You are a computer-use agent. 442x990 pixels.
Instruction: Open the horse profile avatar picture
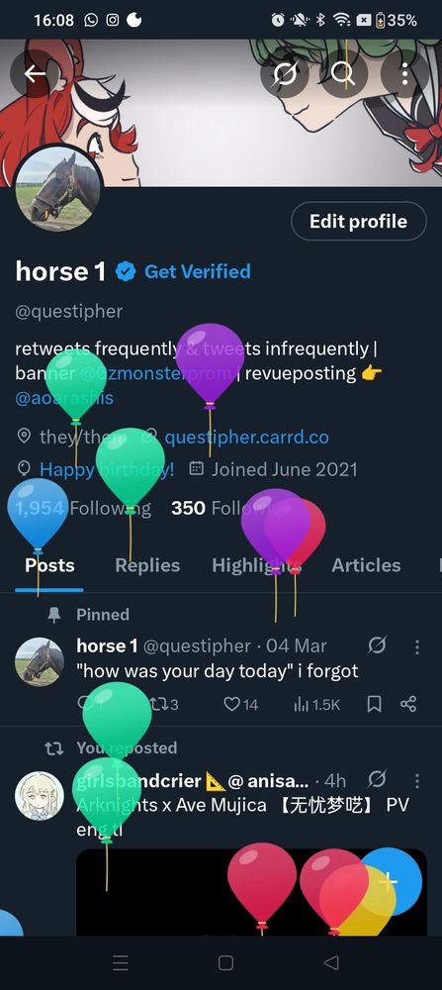point(58,189)
